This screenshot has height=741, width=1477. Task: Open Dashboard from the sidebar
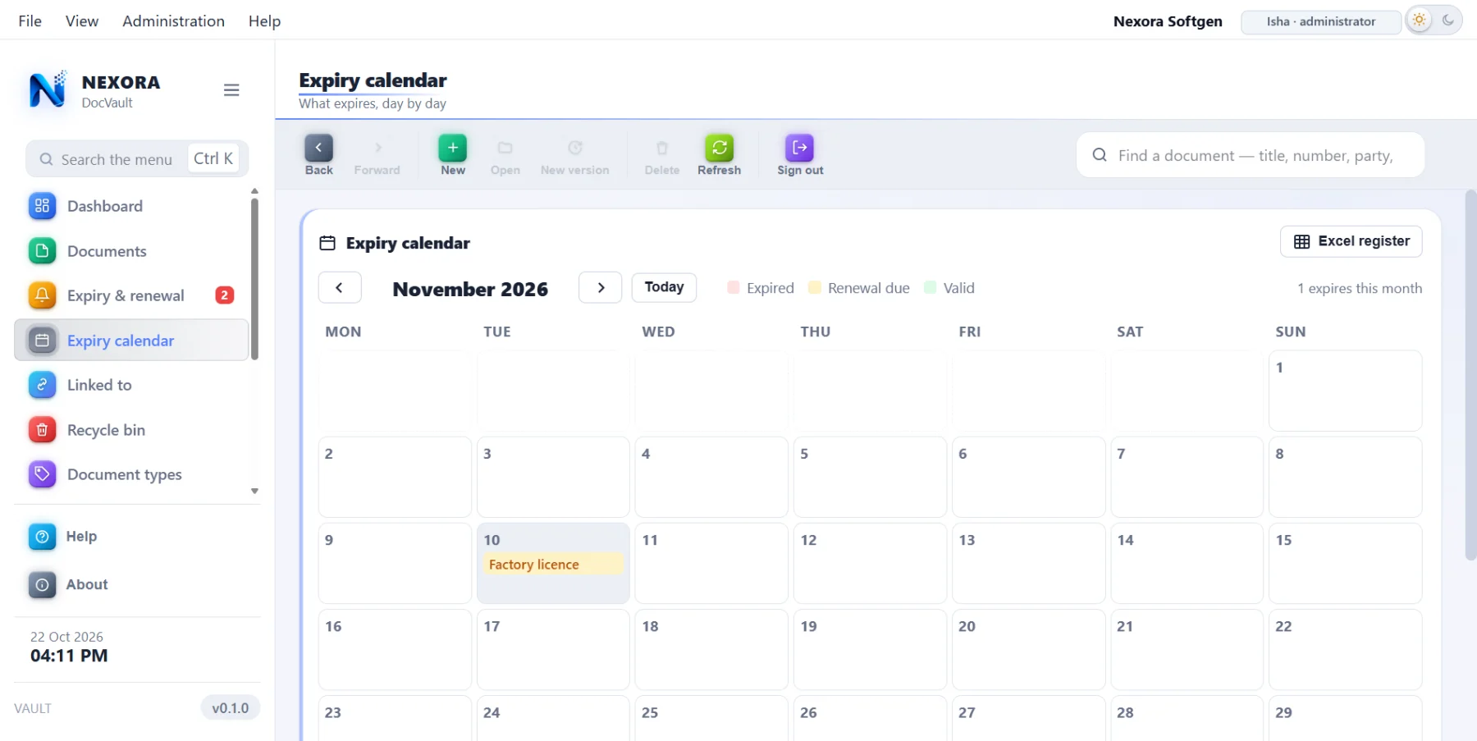pos(131,206)
